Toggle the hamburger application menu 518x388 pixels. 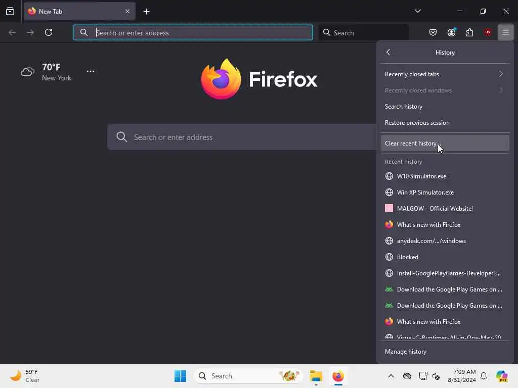tap(506, 32)
